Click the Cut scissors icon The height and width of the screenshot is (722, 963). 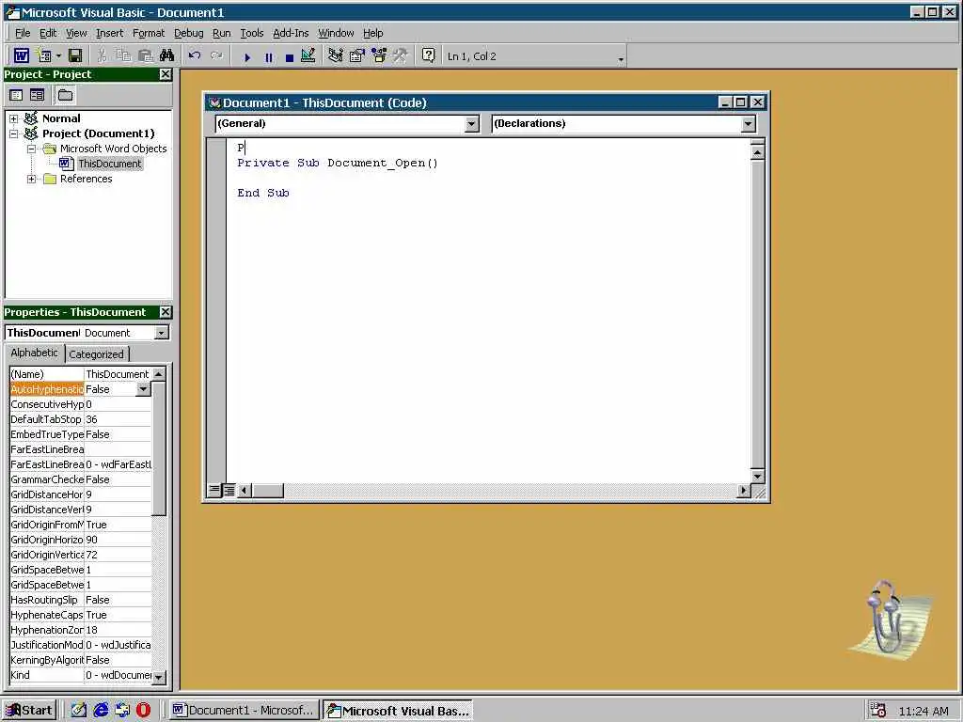[102, 55]
